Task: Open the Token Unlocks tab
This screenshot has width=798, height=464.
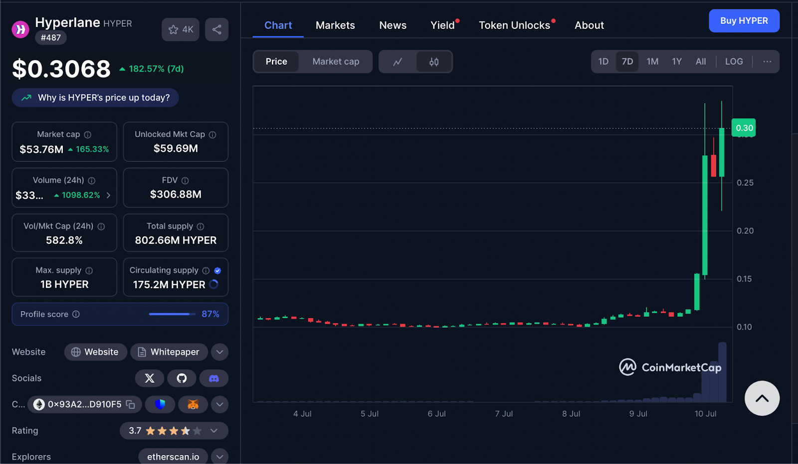Action: (x=515, y=25)
